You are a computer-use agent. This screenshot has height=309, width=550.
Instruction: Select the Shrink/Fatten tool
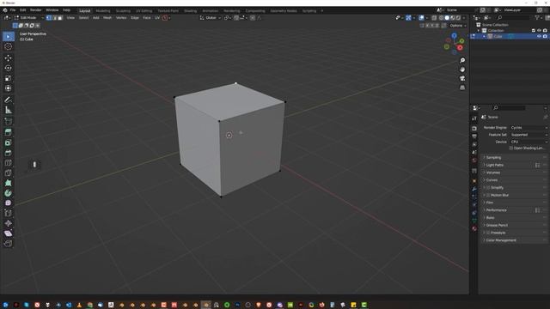click(x=9, y=223)
